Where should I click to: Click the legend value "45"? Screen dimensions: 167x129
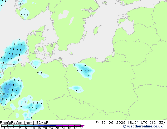pos(75,128)
